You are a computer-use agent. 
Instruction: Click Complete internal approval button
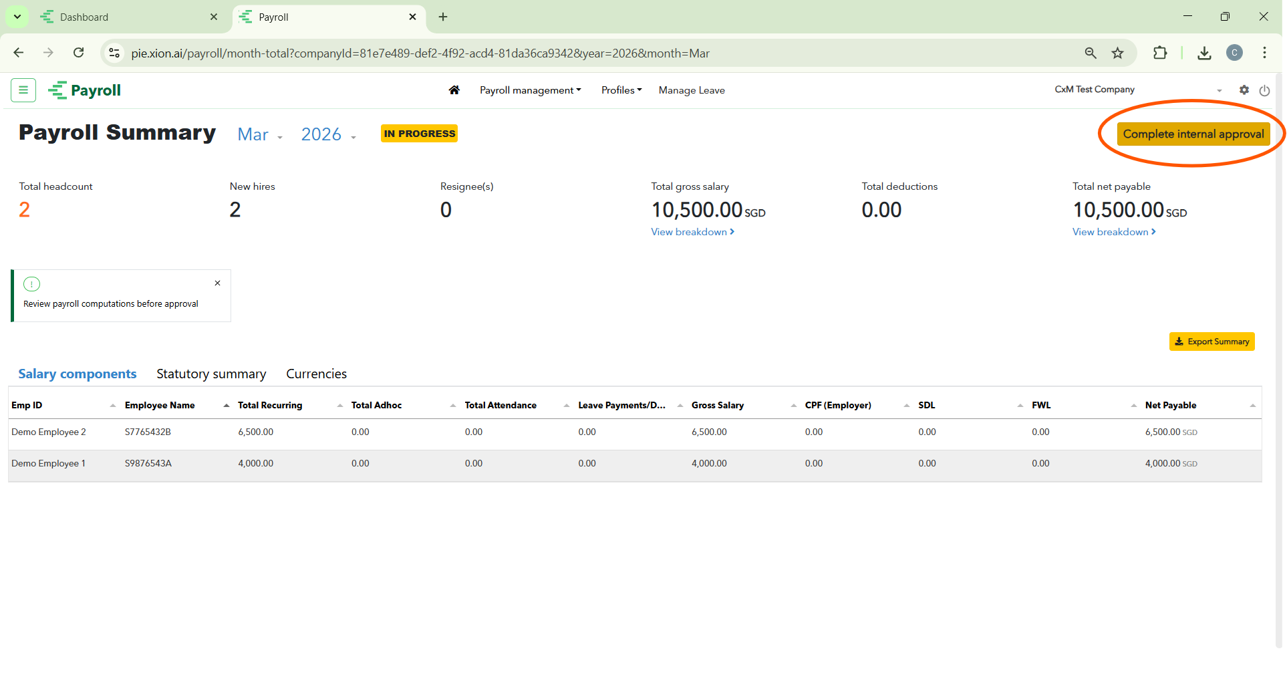[x=1193, y=134]
